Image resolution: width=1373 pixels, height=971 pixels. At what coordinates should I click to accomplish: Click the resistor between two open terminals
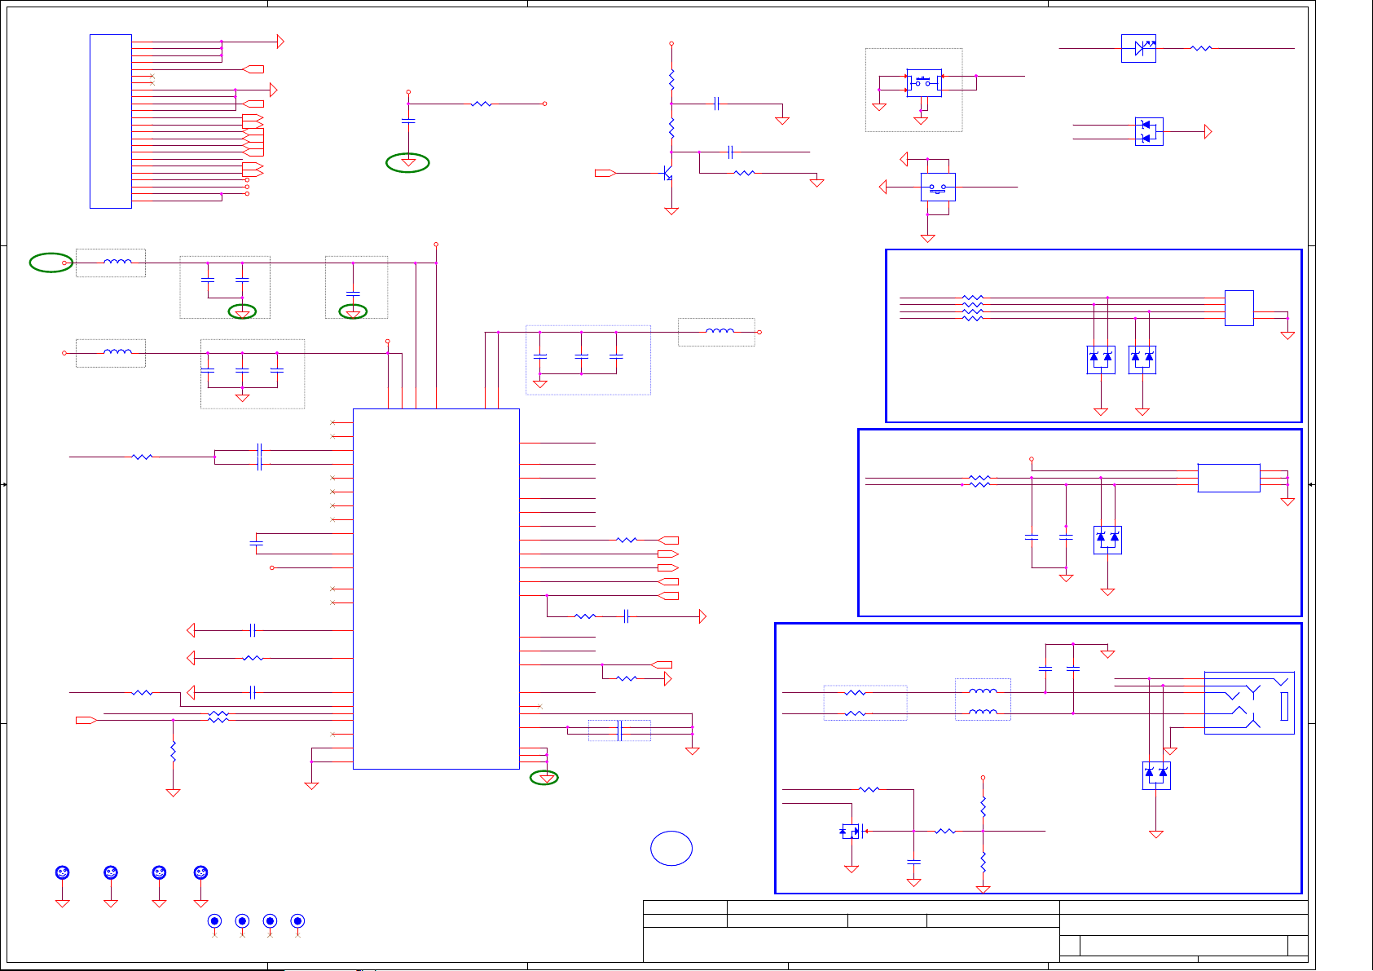482,104
